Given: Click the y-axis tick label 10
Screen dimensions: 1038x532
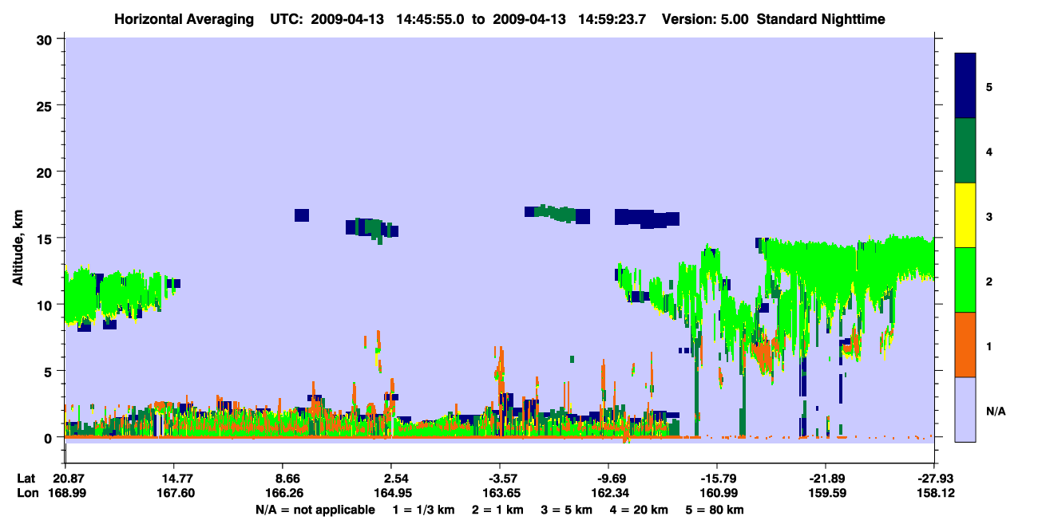Looking at the screenshot, I should [x=46, y=305].
